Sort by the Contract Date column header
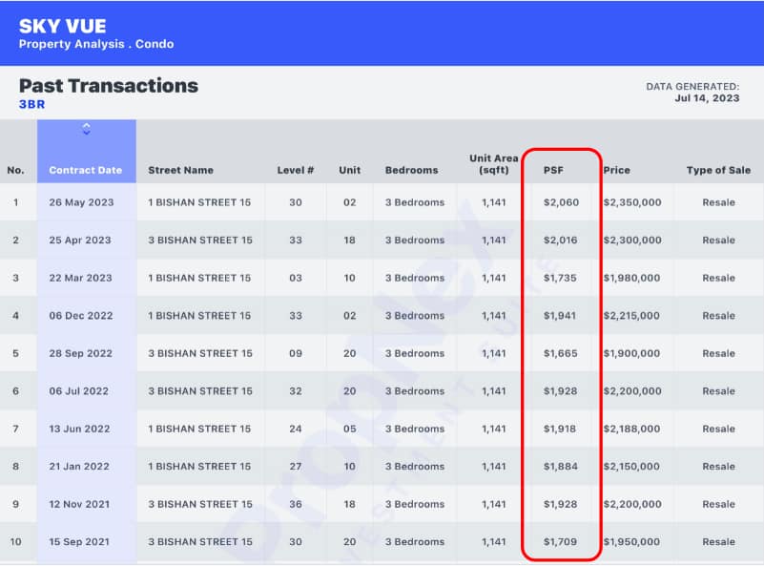This screenshot has width=764, height=566. click(x=86, y=170)
